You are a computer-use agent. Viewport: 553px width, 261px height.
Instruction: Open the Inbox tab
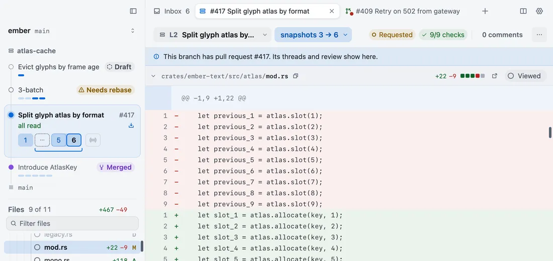coord(172,11)
